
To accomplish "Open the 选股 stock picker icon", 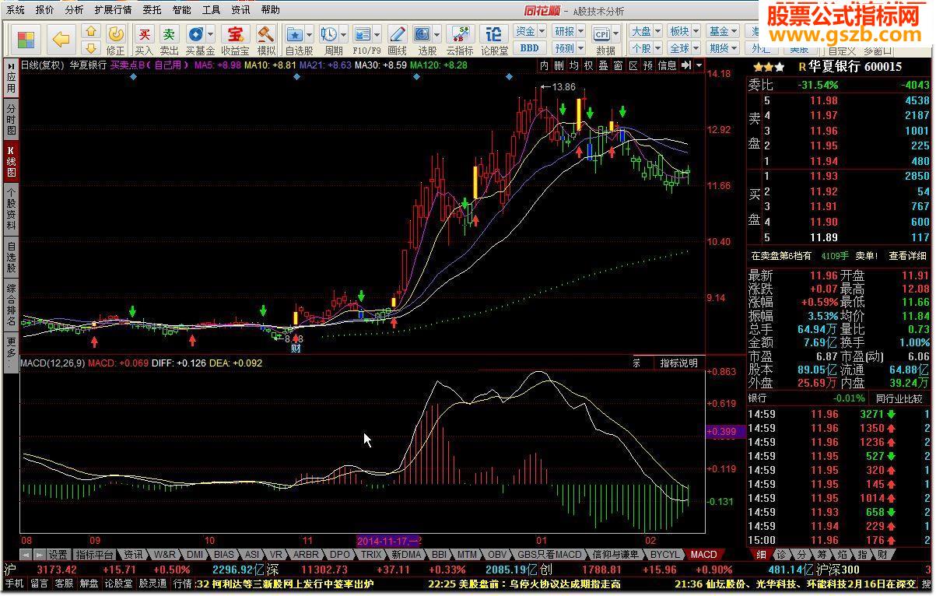I will pyautogui.click(x=422, y=33).
